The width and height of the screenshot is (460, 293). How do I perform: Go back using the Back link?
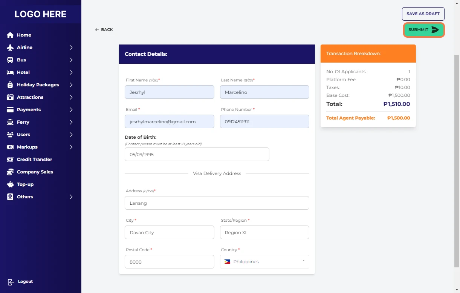104,30
